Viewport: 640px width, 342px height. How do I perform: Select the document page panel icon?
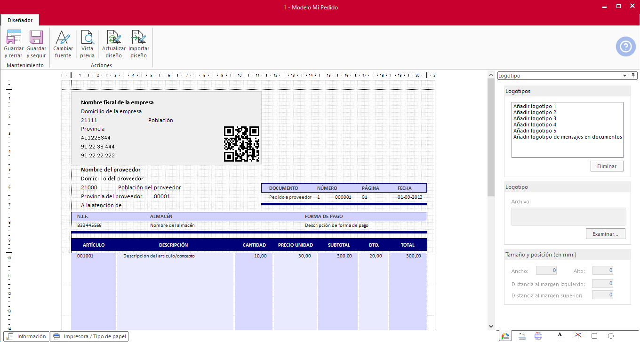click(521, 336)
